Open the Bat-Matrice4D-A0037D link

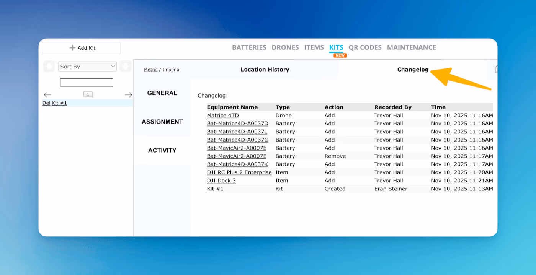pos(238,124)
